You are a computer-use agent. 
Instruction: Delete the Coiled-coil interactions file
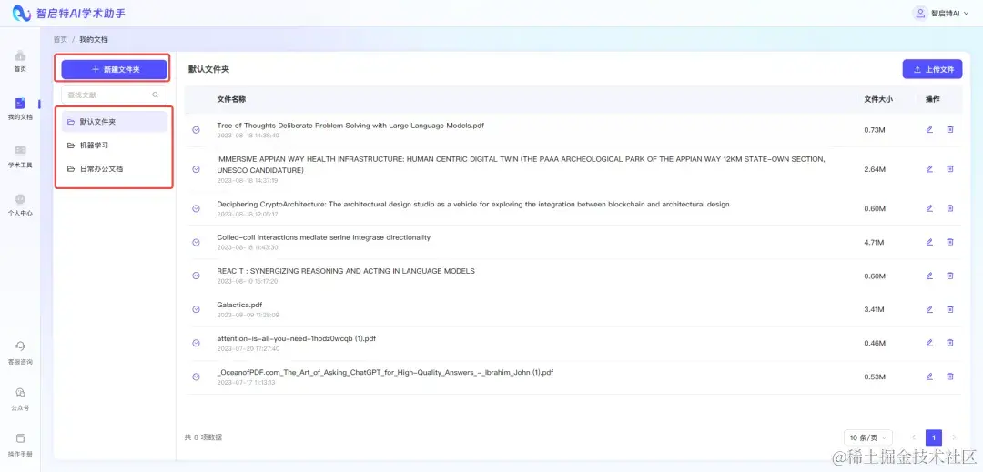[x=949, y=242]
